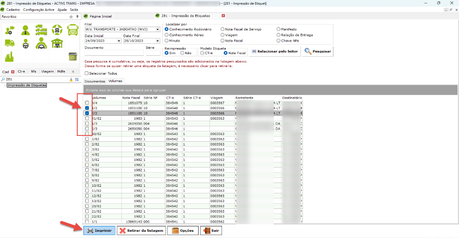This screenshot has width=459, height=238.
Task: Open the warehouse favorite icon
Action: (x=57, y=43)
